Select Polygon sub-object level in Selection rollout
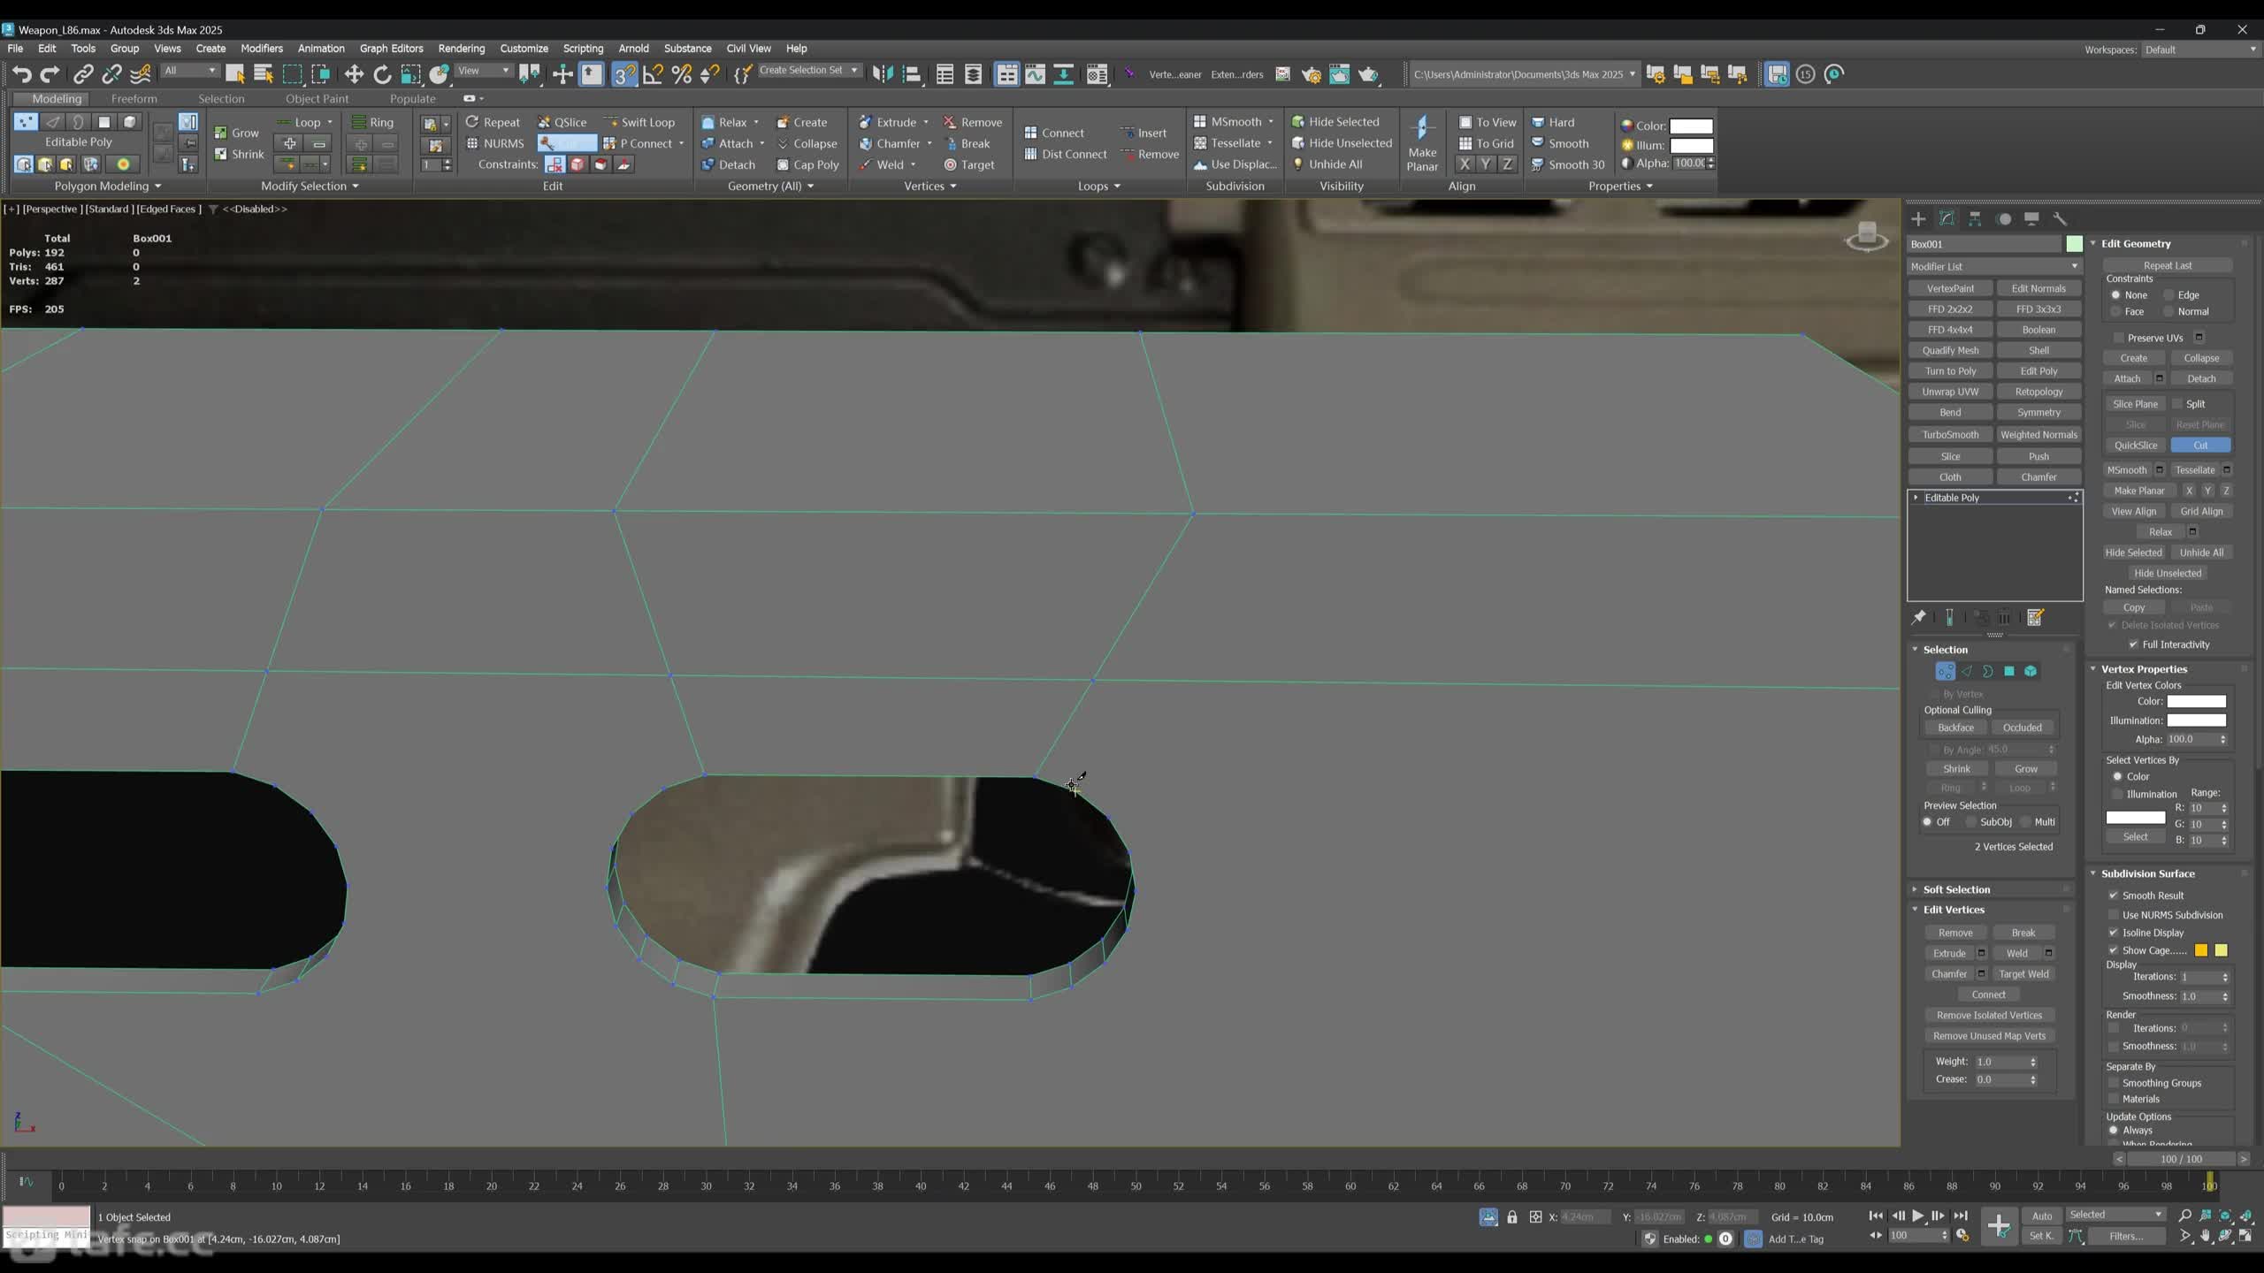 coord(2009,671)
